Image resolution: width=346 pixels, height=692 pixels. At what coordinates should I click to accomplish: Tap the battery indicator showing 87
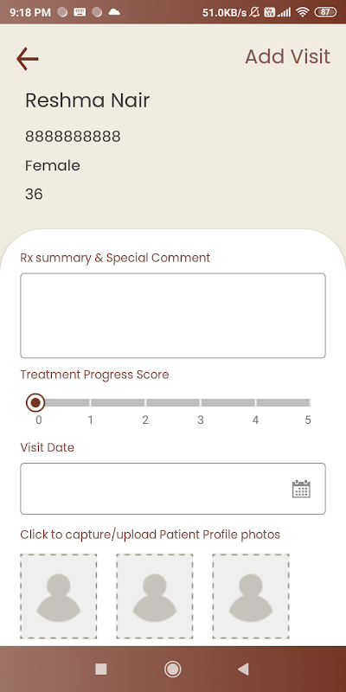325,12
